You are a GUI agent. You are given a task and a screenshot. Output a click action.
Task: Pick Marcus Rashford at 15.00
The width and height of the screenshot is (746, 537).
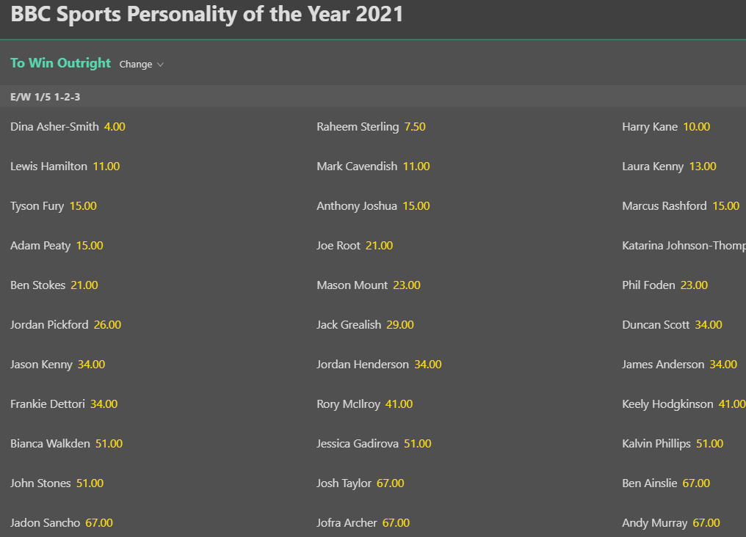coord(725,206)
